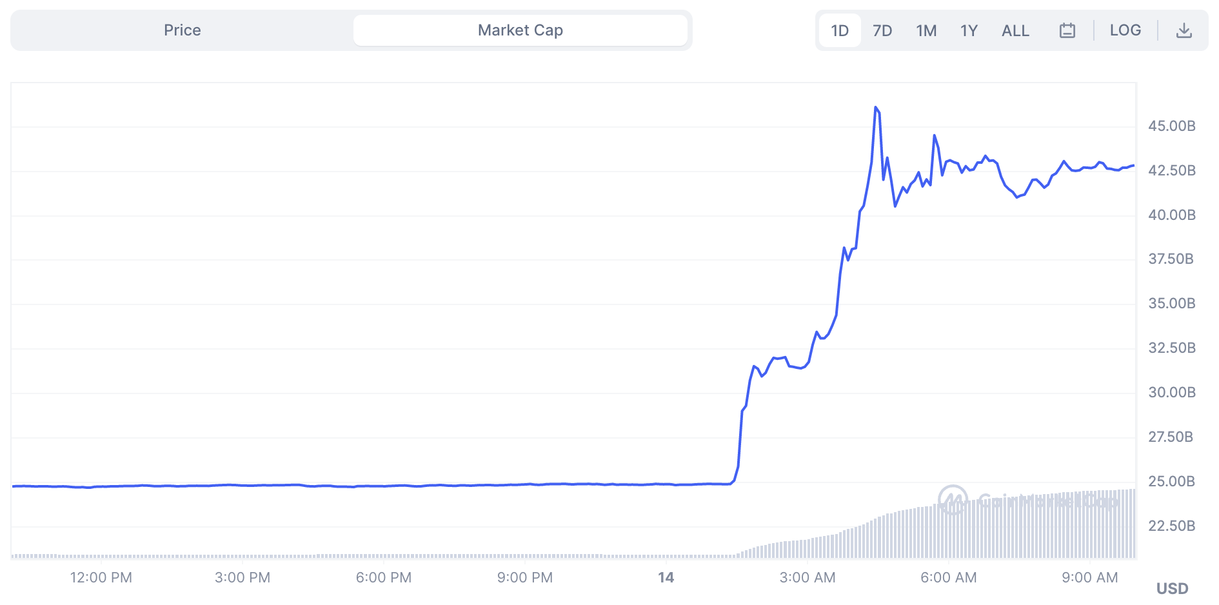The width and height of the screenshot is (1219, 605).
Task: Open the calendar date range picker
Action: [x=1067, y=30]
